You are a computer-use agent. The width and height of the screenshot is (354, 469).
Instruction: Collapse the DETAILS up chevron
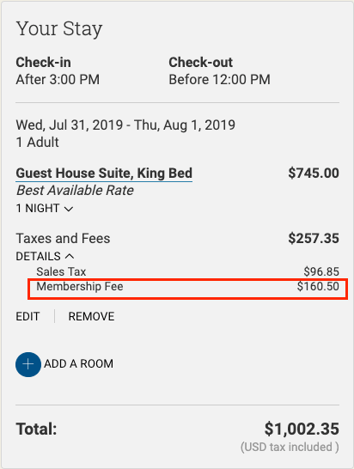click(70, 256)
